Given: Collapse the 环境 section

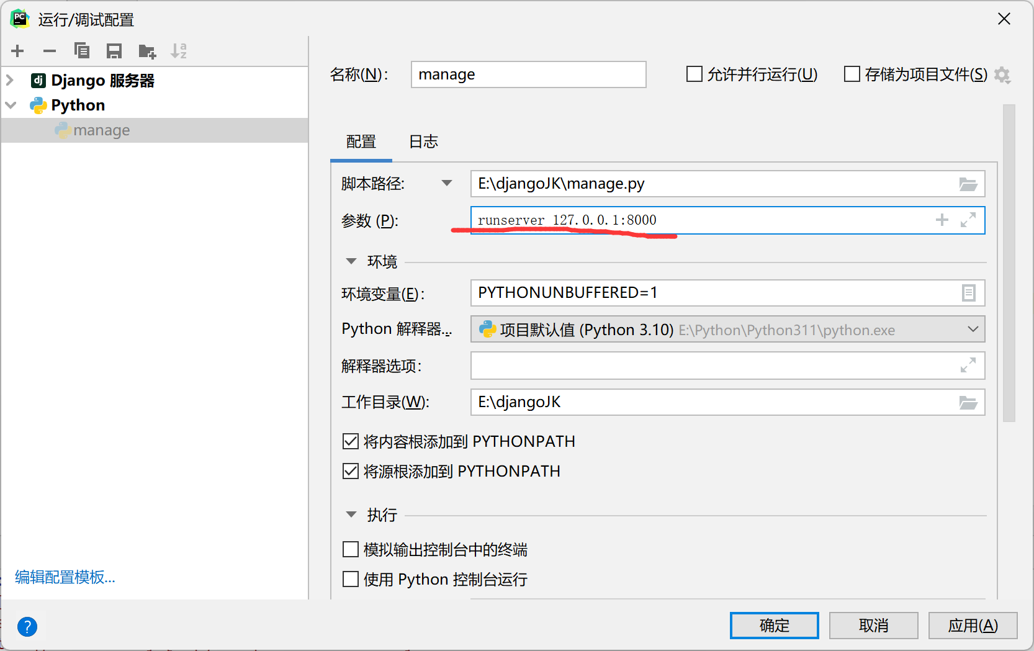Looking at the screenshot, I should tap(351, 261).
